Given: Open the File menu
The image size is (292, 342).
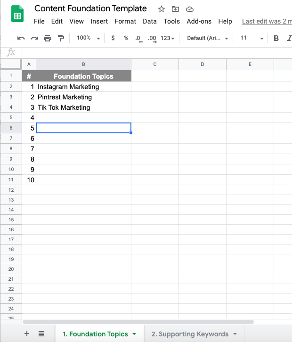Looking at the screenshot, I should 39,21.
